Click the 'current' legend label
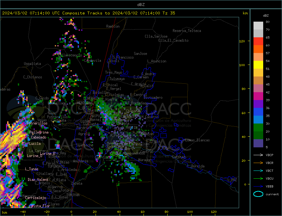Viewport: 282px width, 216px height. tap(272, 194)
